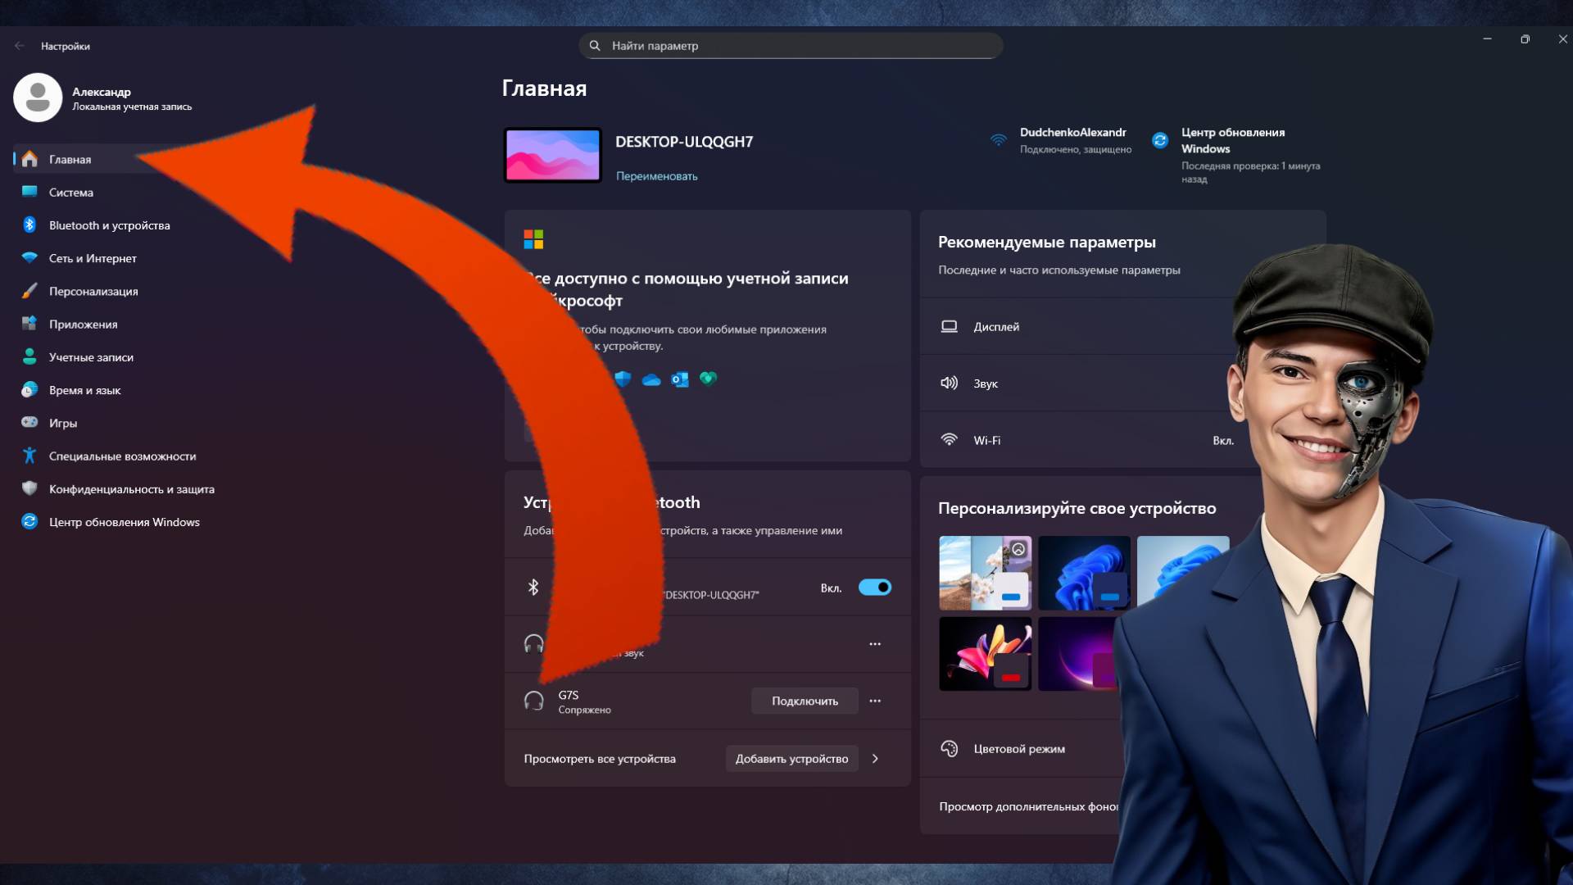Select the red flower theme thumbnail

click(985, 654)
